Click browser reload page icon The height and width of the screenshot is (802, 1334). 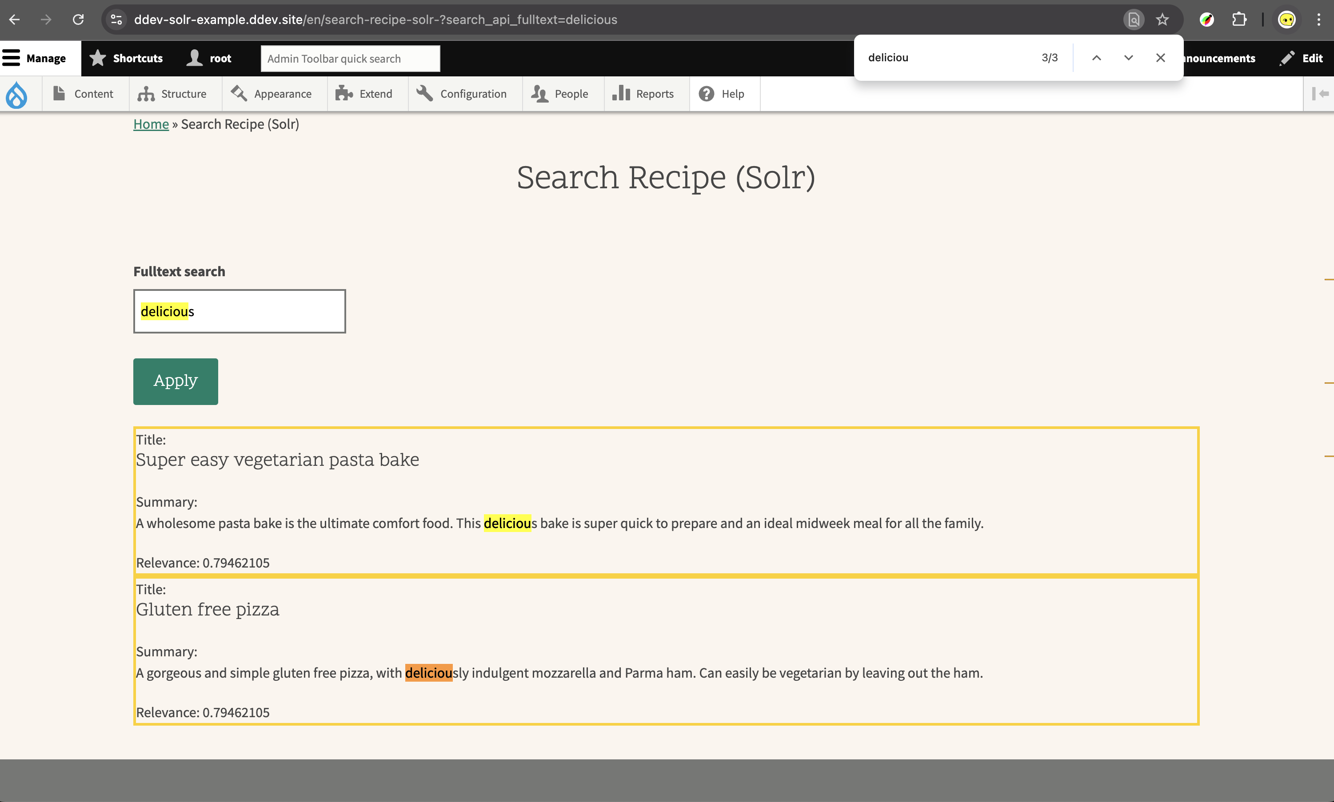pyautogui.click(x=78, y=20)
